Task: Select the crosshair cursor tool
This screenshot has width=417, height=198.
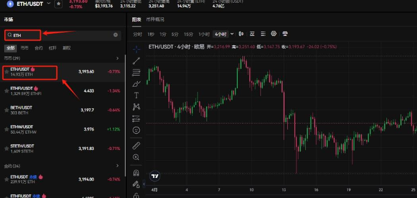Action: (137, 49)
